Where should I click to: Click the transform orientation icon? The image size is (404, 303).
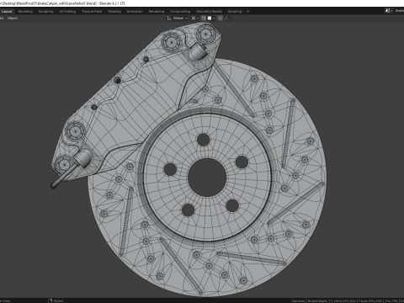[169, 18]
